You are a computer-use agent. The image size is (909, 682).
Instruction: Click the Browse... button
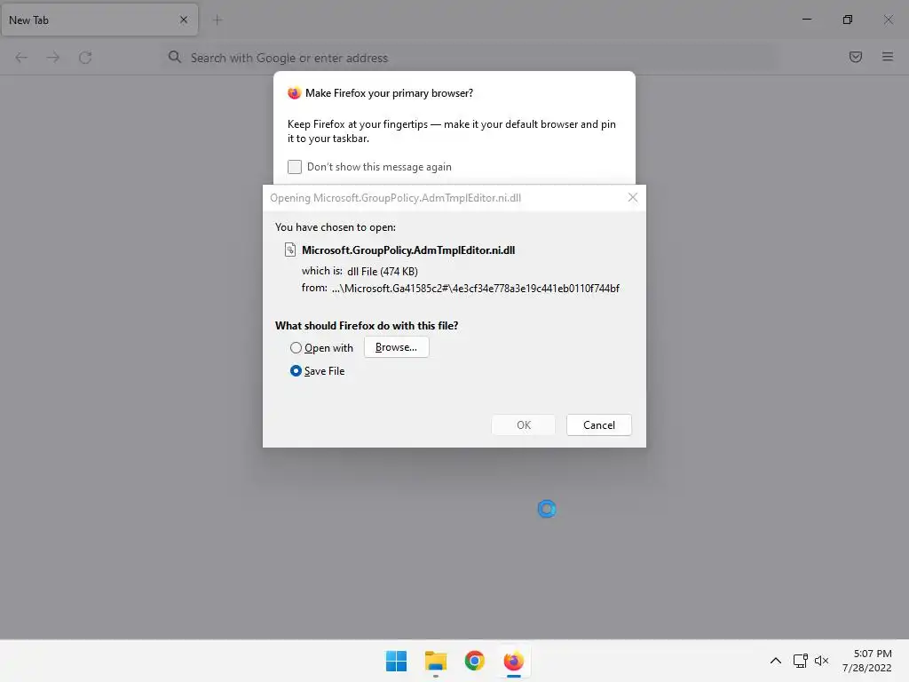(x=397, y=347)
